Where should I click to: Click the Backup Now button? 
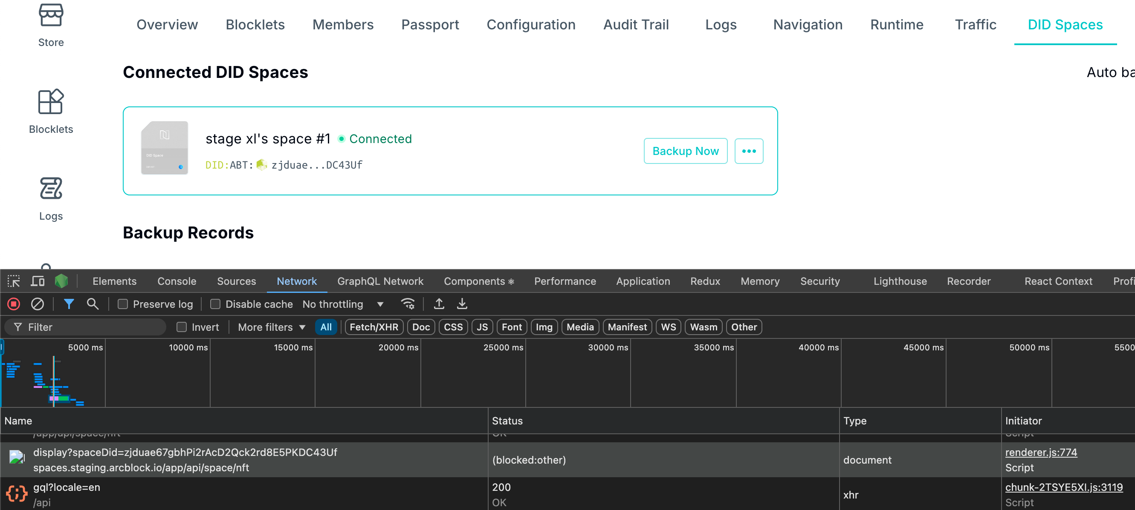pyautogui.click(x=685, y=151)
